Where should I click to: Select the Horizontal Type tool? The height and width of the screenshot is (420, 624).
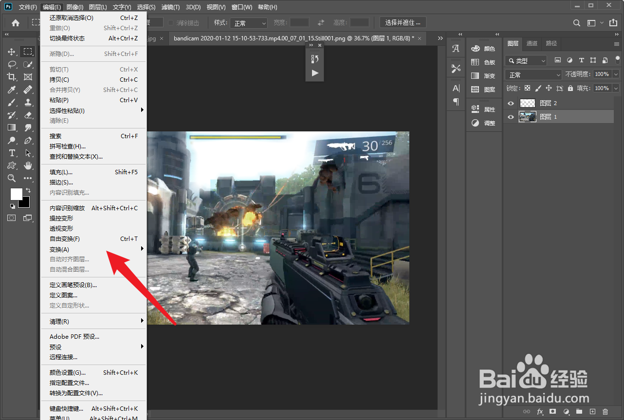(12, 153)
